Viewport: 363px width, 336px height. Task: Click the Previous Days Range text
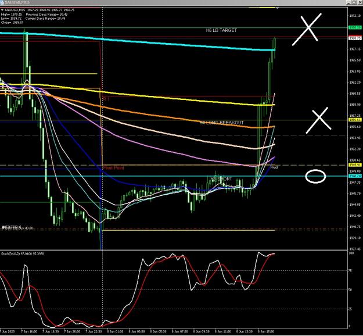[46, 15]
